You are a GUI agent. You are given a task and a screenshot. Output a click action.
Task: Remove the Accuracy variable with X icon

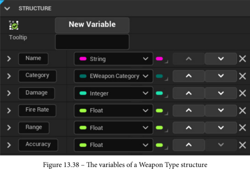pos(242,145)
